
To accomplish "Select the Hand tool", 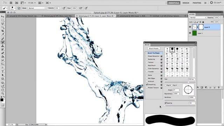I will [x=2, y=90].
